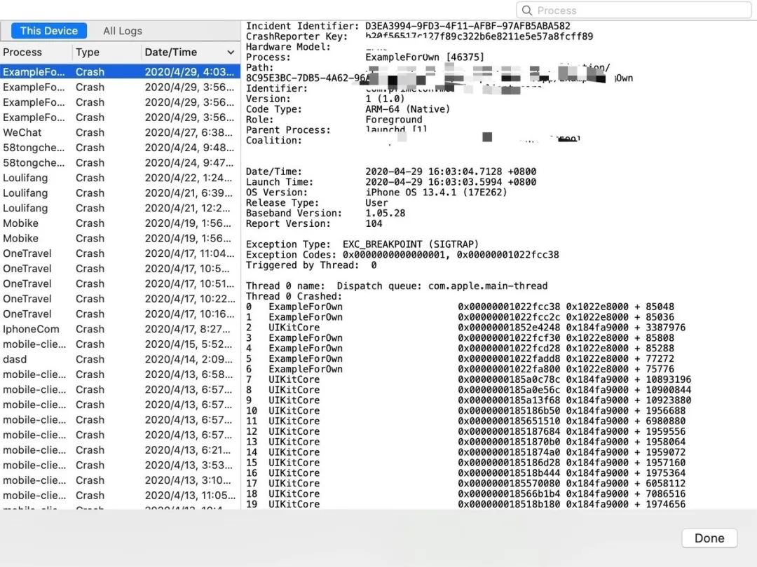Open the 58tongche... crash at 2020/4/24, 9:48
This screenshot has width=757, height=567.
point(121,148)
